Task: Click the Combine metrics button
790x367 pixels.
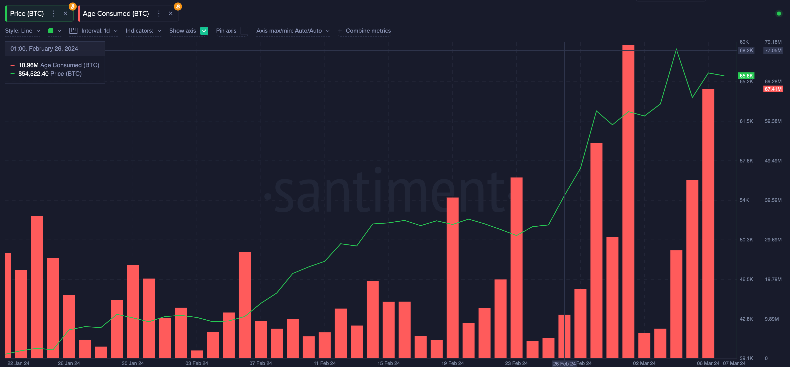Action: tap(368, 31)
